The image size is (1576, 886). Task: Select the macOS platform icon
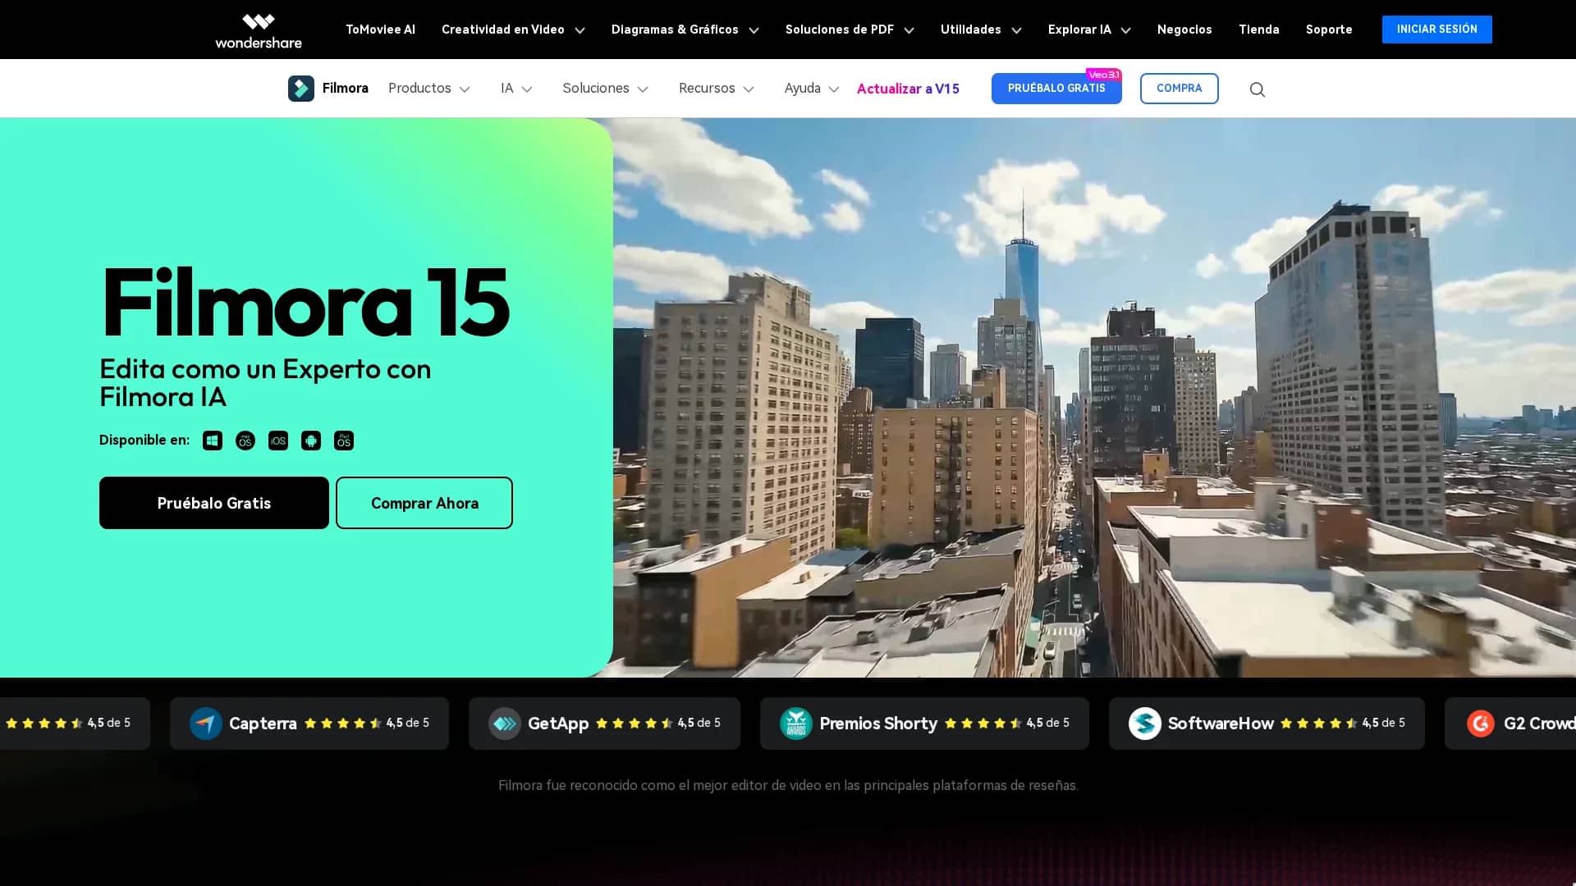[245, 441]
